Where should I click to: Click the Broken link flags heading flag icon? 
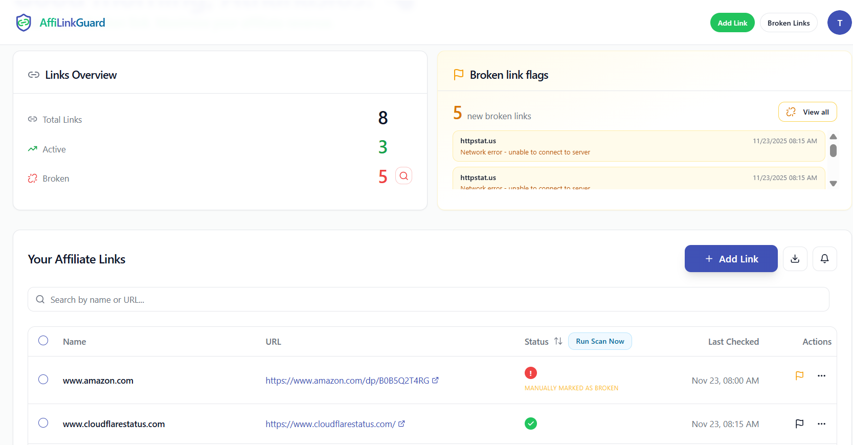459,75
